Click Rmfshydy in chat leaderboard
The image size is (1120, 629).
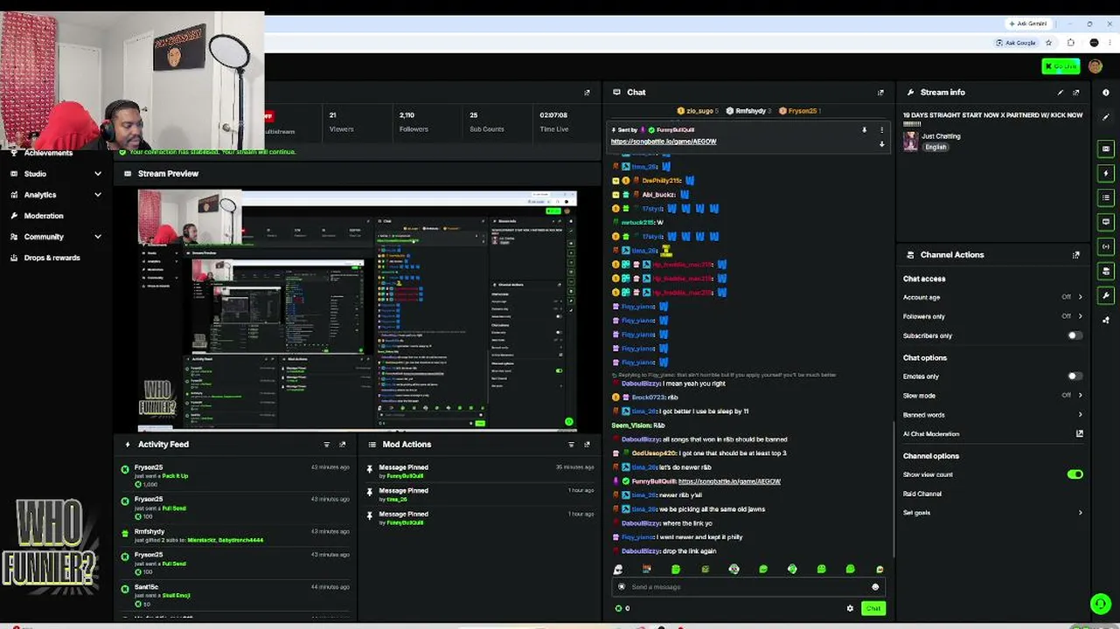750,111
